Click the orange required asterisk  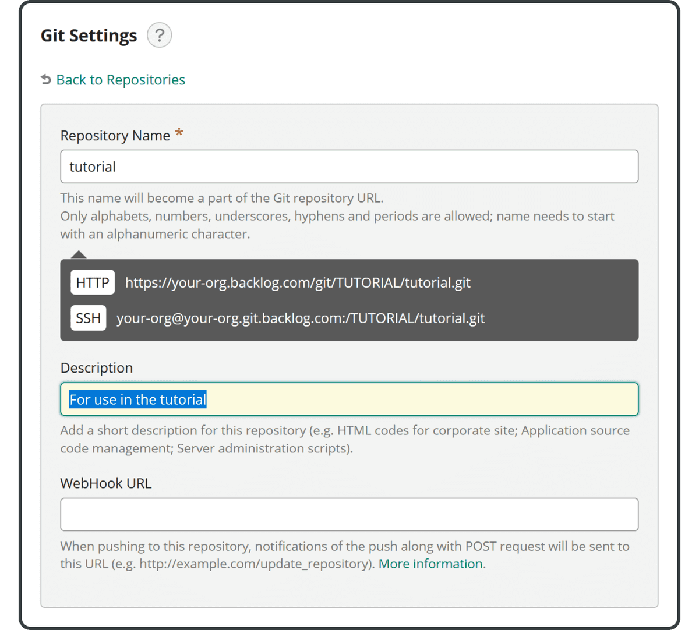(x=179, y=133)
